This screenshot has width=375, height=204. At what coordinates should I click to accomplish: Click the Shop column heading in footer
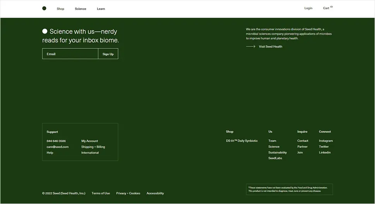(x=229, y=132)
